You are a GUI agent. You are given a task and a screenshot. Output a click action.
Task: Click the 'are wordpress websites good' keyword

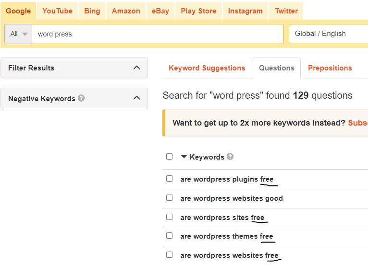(x=232, y=198)
